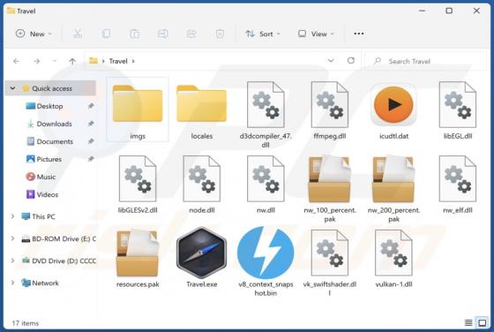The height and width of the screenshot is (332, 494).
Task: Collapse the Quick access tree section
Action: tap(12, 88)
